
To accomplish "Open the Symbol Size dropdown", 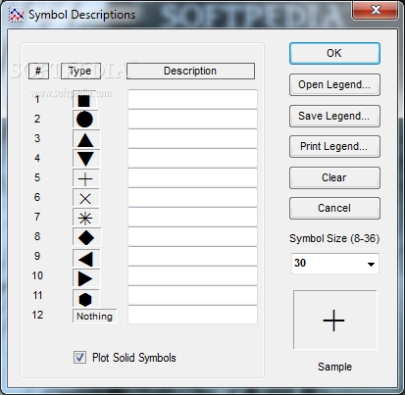I will [371, 264].
